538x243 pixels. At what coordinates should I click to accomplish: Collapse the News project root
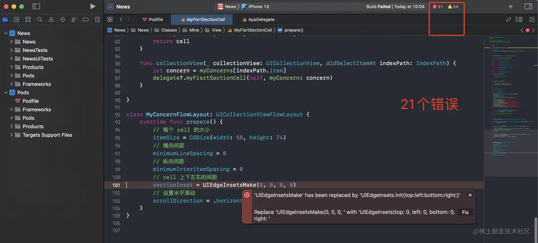click(6, 33)
